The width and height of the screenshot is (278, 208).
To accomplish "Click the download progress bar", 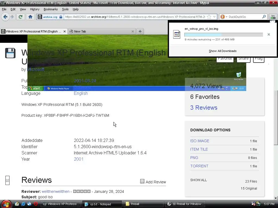I will pos(224,35).
